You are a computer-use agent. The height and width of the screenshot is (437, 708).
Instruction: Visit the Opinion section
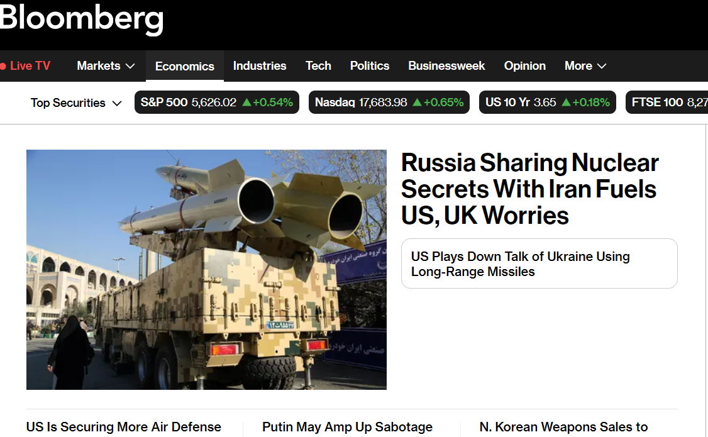pos(525,66)
